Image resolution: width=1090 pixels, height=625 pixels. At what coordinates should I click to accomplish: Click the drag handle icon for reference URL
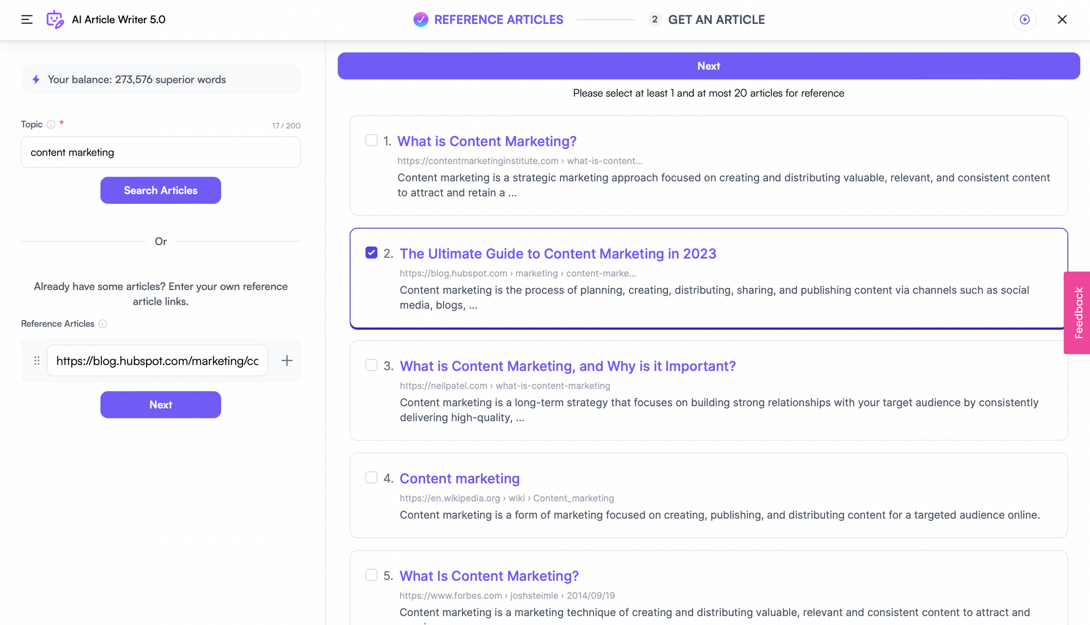[x=37, y=361]
